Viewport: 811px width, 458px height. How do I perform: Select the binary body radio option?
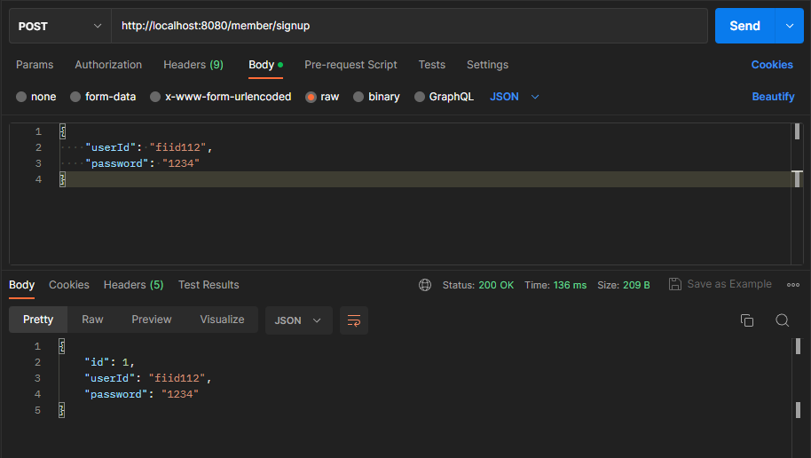point(358,97)
